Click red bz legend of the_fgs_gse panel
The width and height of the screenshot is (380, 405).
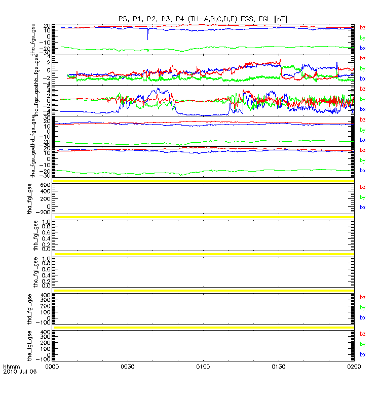pos(363,150)
